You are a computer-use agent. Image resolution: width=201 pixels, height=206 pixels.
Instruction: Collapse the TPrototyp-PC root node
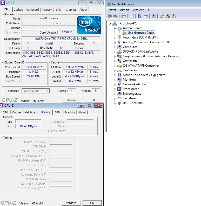pyautogui.click(x=110, y=24)
